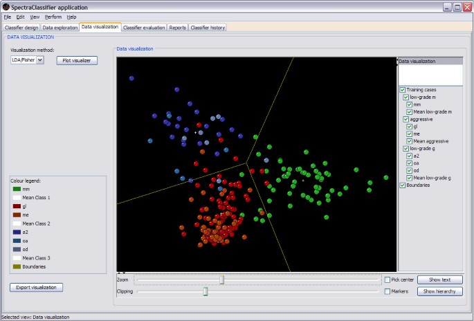Open the View menu

click(35, 17)
